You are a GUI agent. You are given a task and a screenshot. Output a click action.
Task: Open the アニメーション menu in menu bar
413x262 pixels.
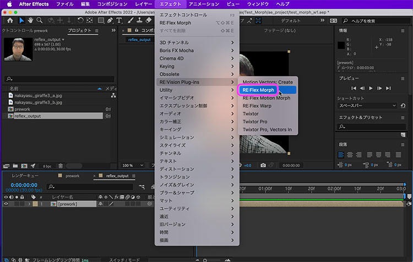pyautogui.click(x=204, y=4)
